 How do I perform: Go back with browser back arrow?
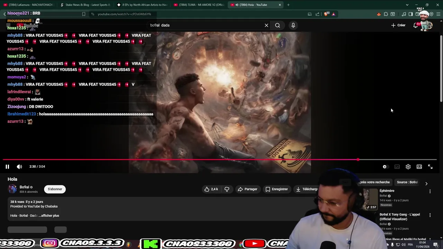pyautogui.click(x=4, y=14)
